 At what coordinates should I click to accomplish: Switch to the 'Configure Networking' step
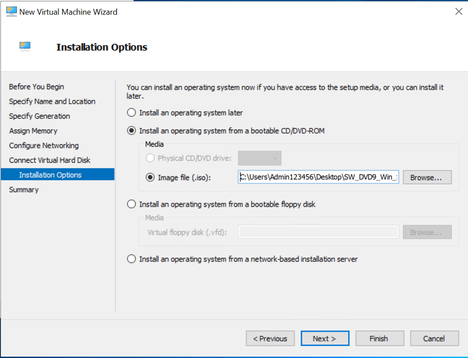tap(44, 145)
